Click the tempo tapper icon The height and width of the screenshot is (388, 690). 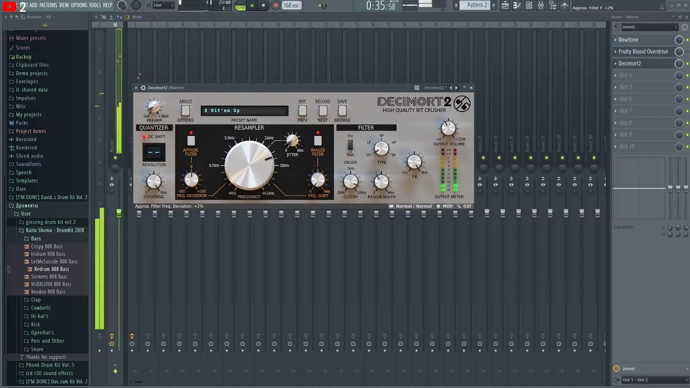tap(564, 5)
